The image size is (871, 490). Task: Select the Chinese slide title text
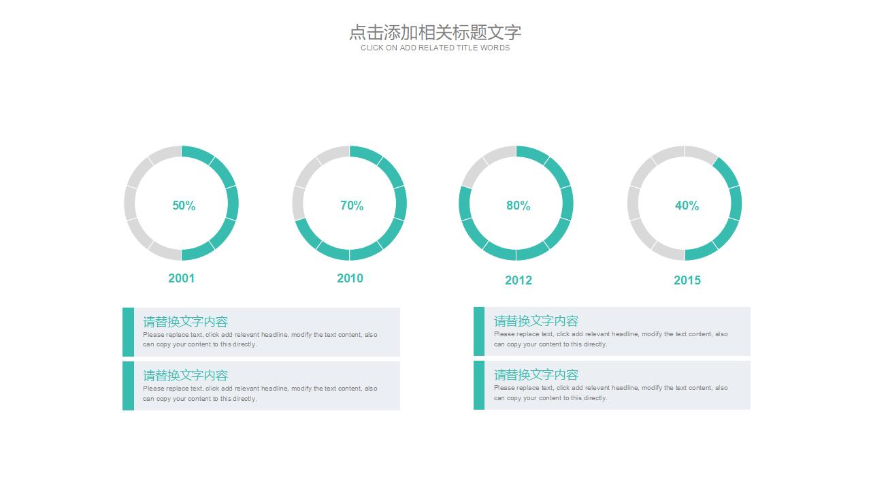[x=435, y=32]
